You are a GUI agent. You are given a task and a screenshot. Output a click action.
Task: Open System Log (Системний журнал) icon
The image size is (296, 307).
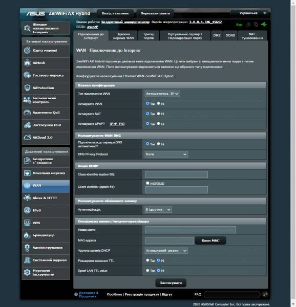pos(27,260)
